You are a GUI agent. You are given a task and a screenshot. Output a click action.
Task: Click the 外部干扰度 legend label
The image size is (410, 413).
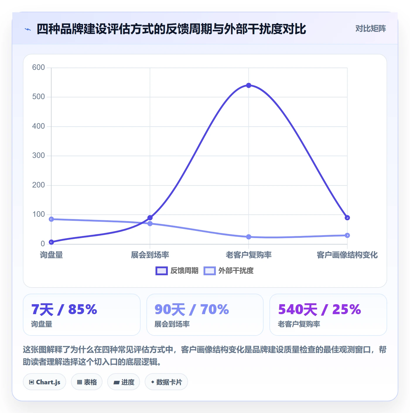click(x=236, y=271)
